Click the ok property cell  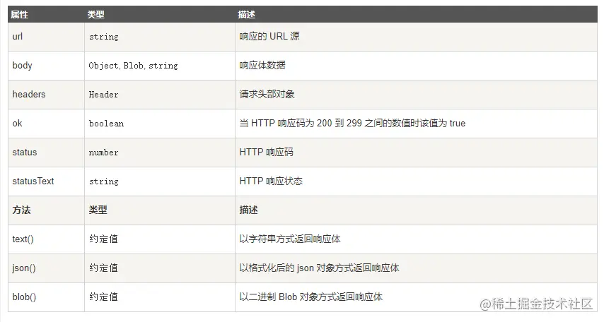(x=18, y=123)
